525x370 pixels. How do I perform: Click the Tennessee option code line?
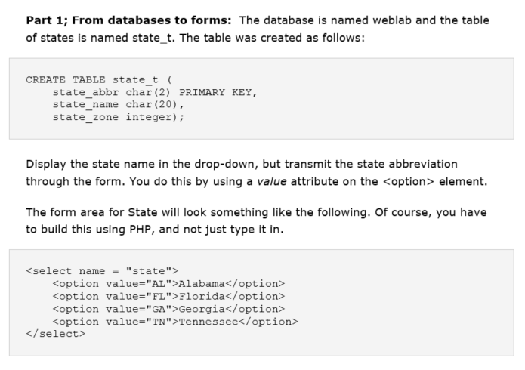point(175,322)
